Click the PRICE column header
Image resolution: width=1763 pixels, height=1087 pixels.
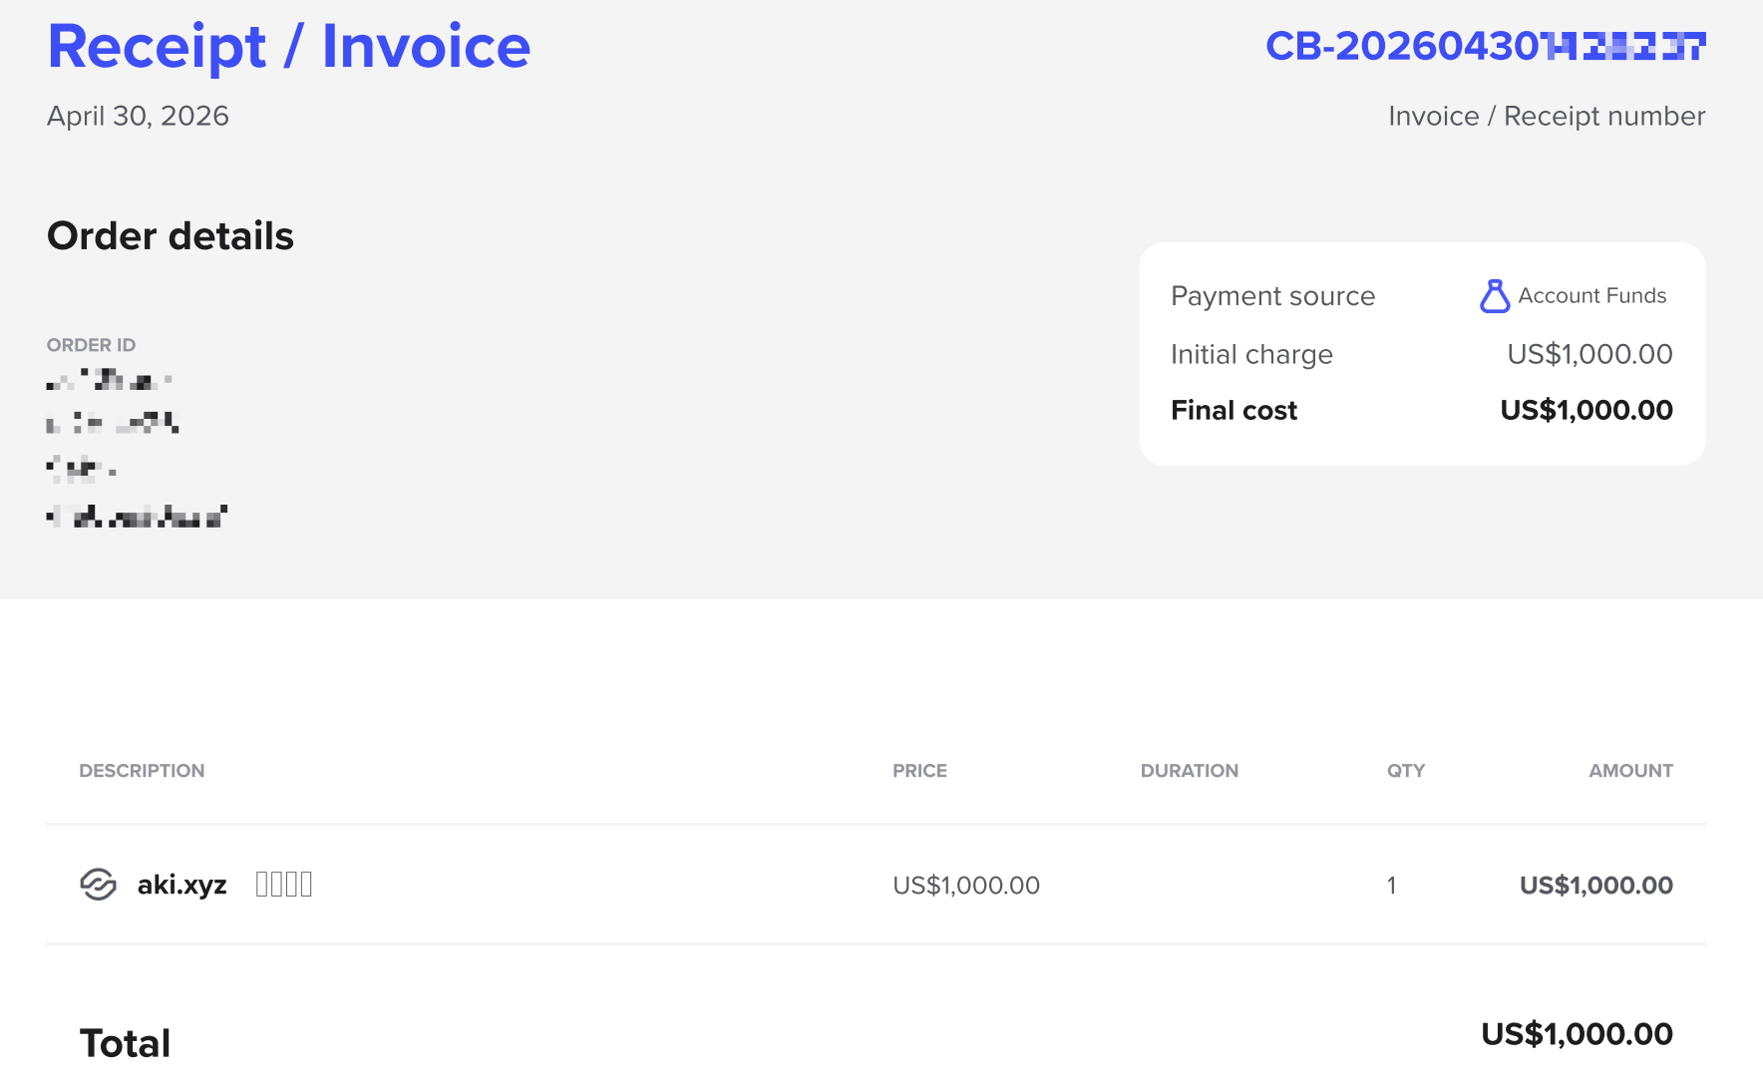point(919,771)
